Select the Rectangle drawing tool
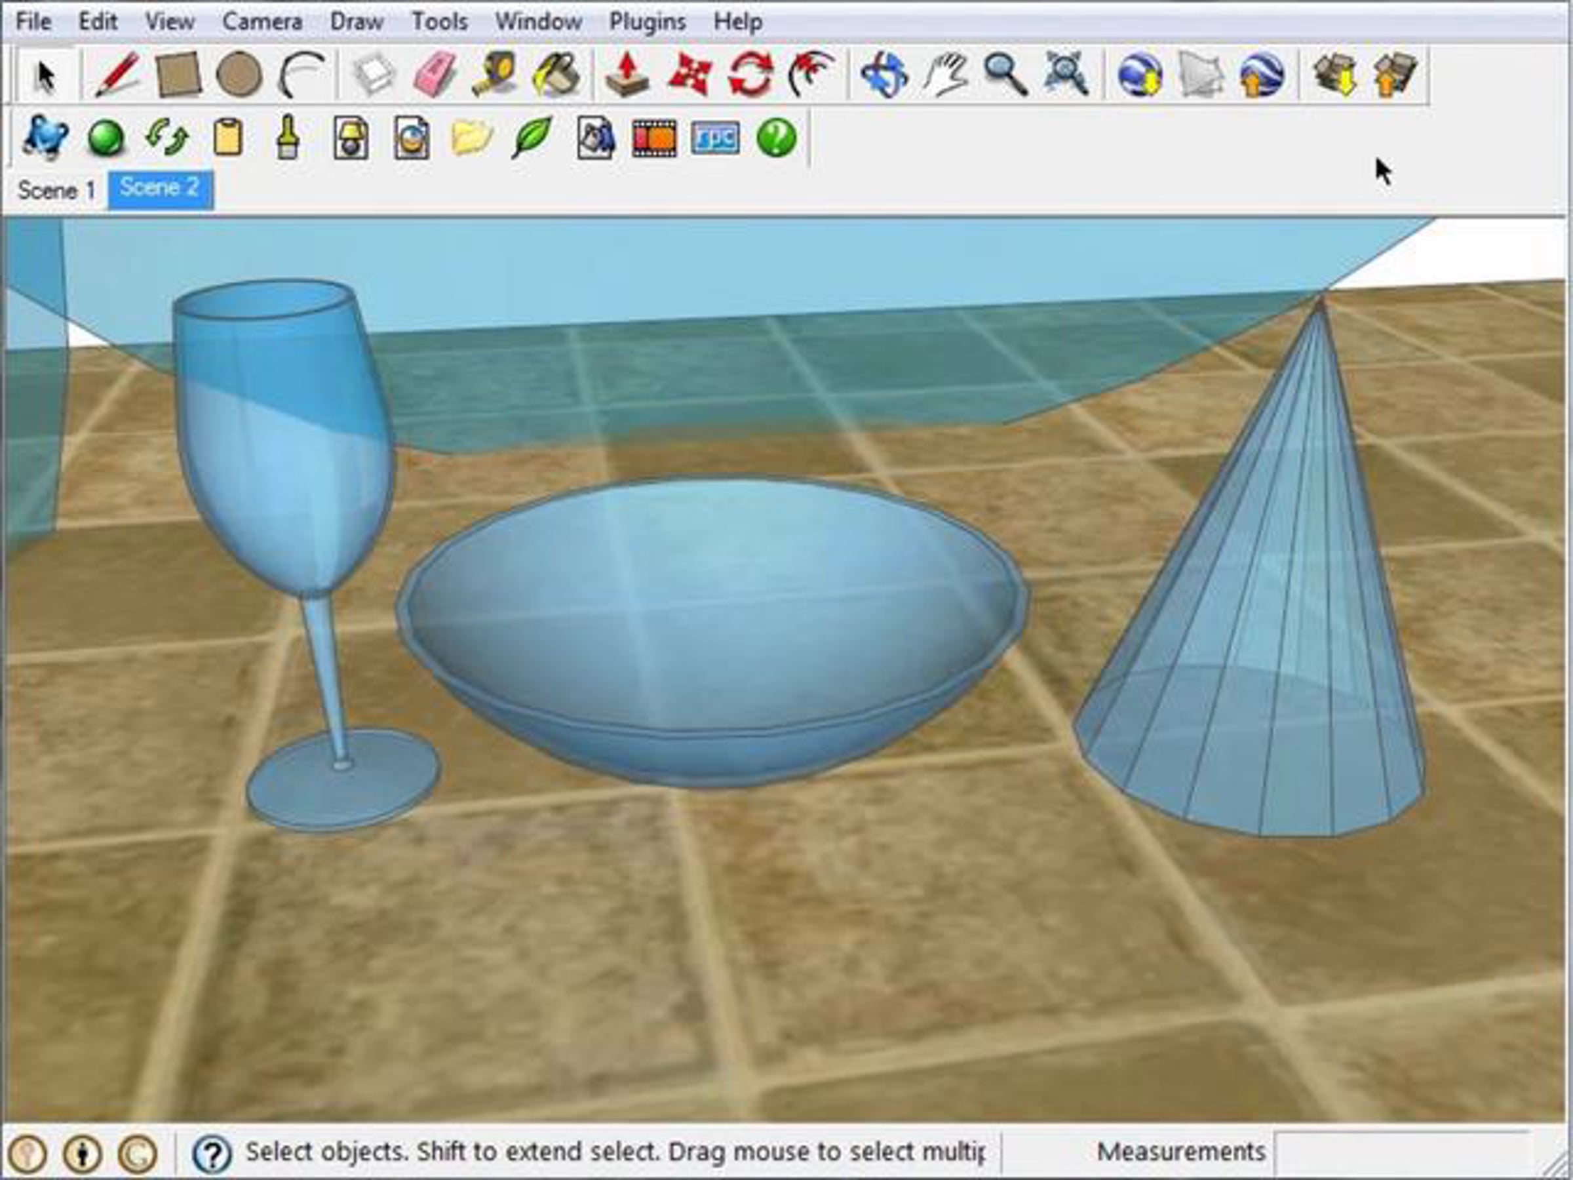Image resolution: width=1573 pixels, height=1180 pixels. 178,74
